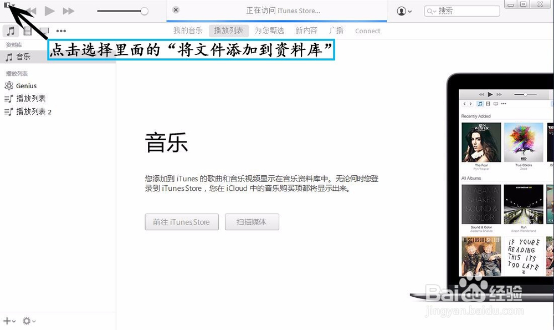The width and height of the screenshot is (554, 330).
Task: Show more media types ellipsis
Action: pos(61,31)
